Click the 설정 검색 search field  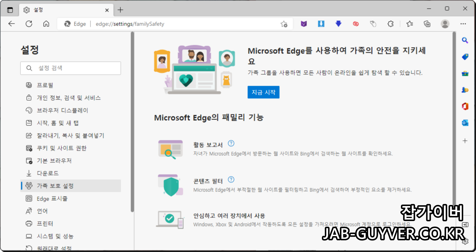pos(71,68)
